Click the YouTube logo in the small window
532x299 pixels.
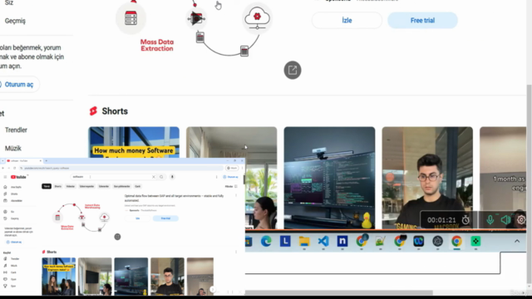18,177
